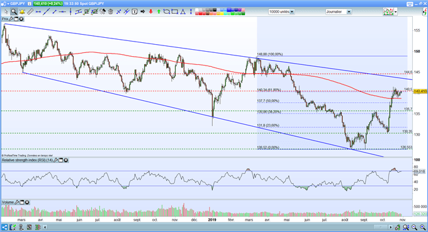This screenshot has height=232, width=428.
Task: Insert a black right arrow marker
Action: pos(142,12)
